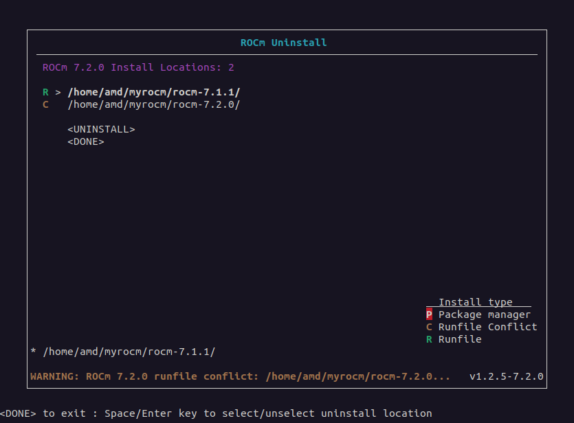Click the version number v1.2.5-7.2.0
The width and height of the screenshot is (574, 423).
pos(506,376)
